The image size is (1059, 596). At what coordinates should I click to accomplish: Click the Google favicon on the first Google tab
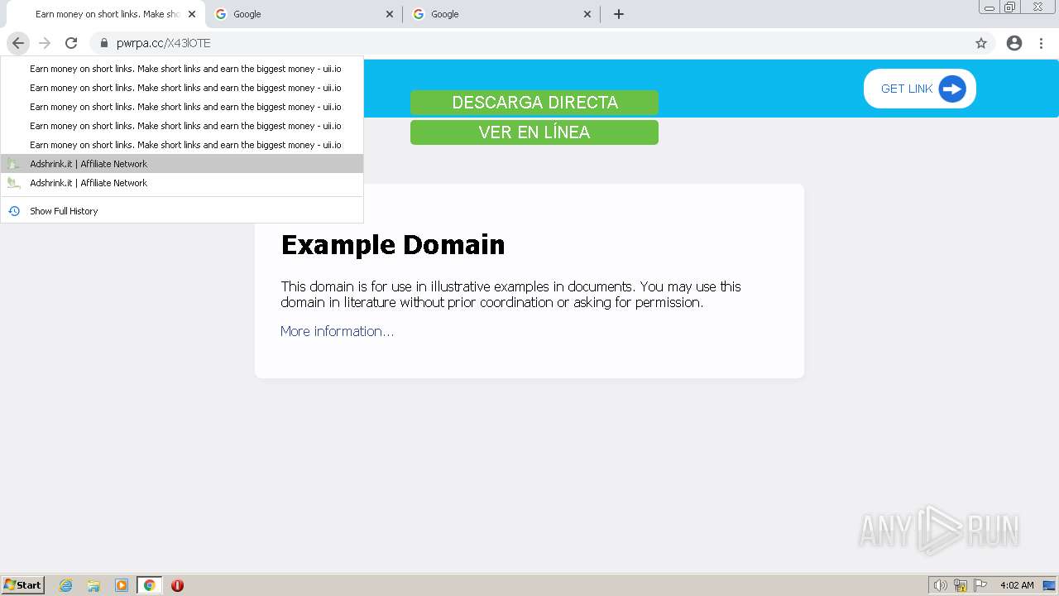click(x=221, y=14)
